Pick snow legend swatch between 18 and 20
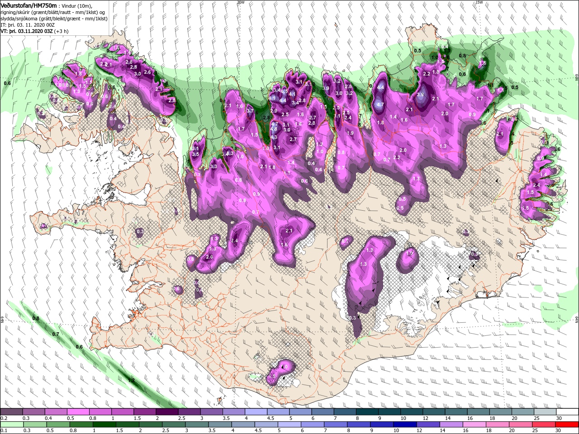This screenshot has width=579, height=434. (x=500, y=411)
